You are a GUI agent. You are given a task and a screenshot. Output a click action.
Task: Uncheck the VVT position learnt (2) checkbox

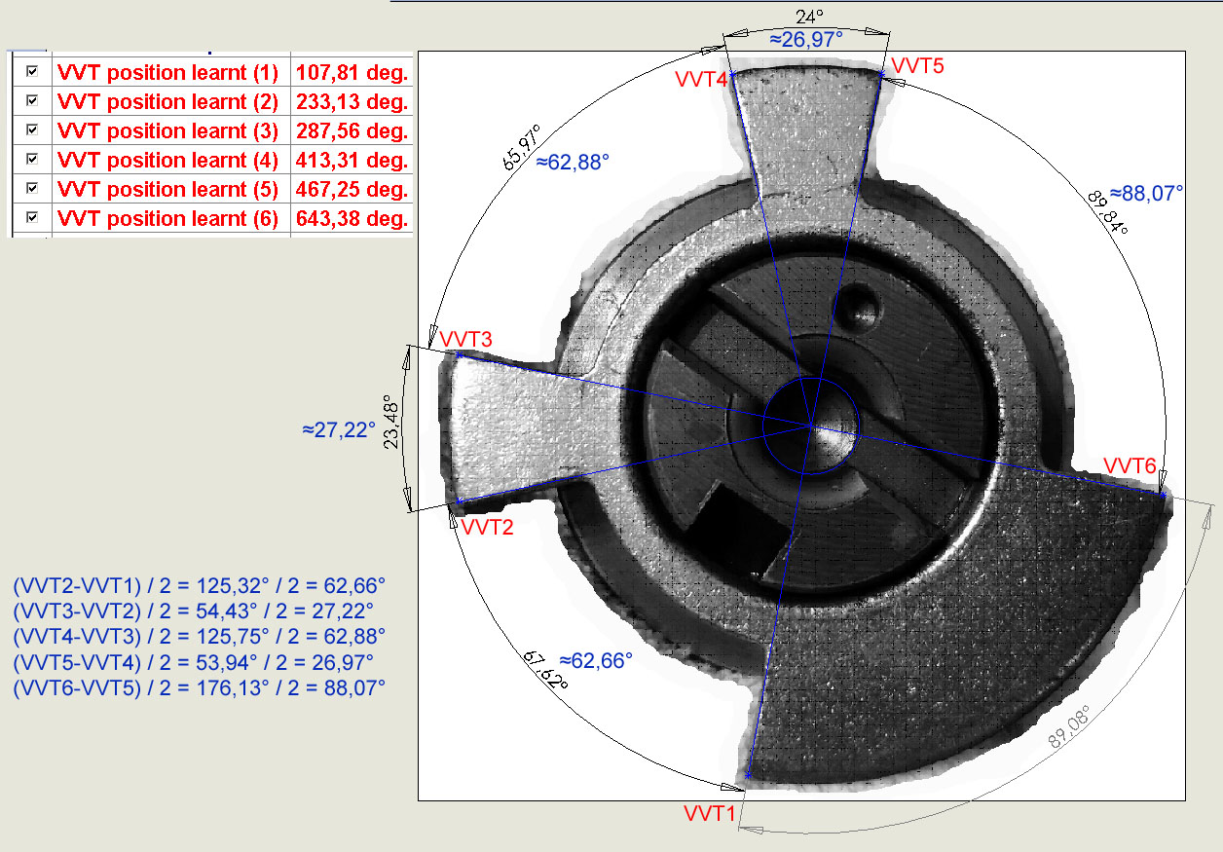click(x=32, y=101)
